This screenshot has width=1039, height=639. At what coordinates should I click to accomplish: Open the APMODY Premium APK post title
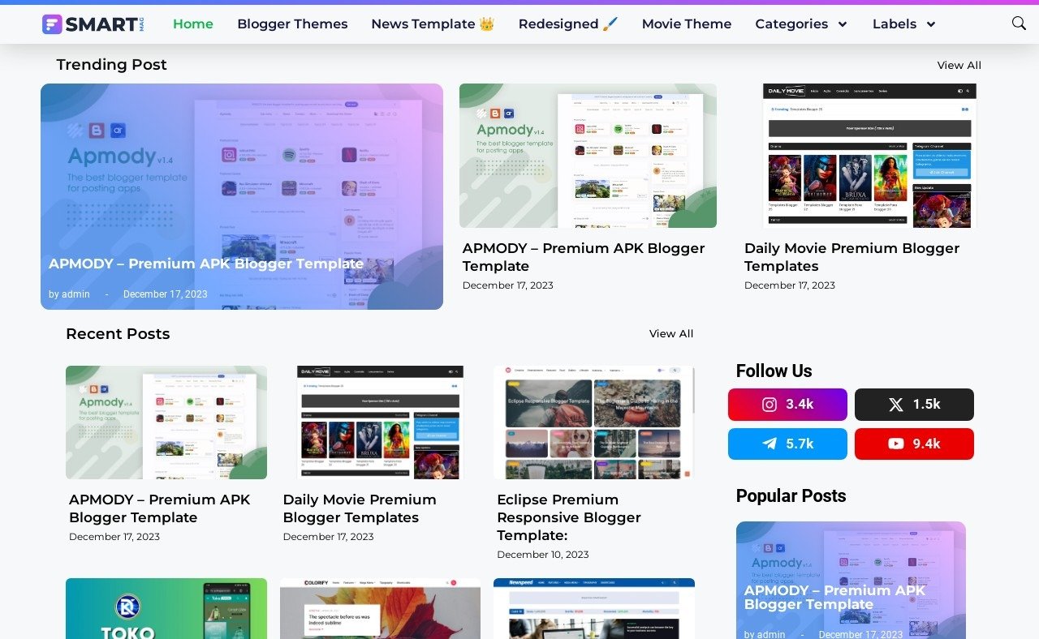[x=206, y=264]
